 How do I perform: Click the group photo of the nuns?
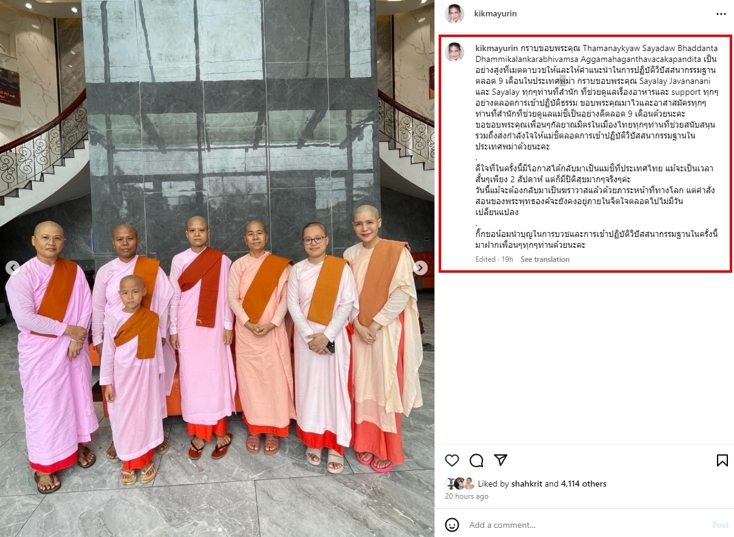217,268
